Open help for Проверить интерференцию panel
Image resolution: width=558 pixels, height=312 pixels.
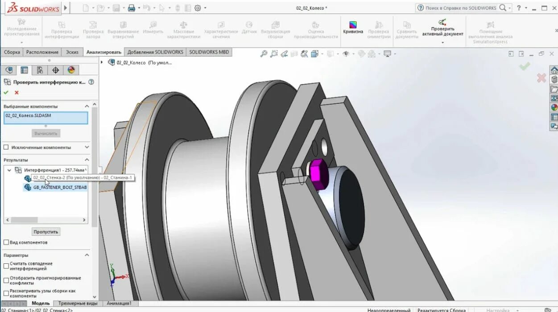pos(91,82)
